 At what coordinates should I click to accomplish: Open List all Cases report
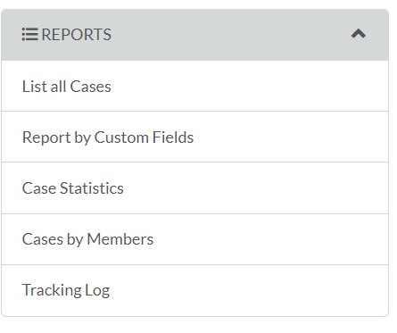[x=67, y=87]
